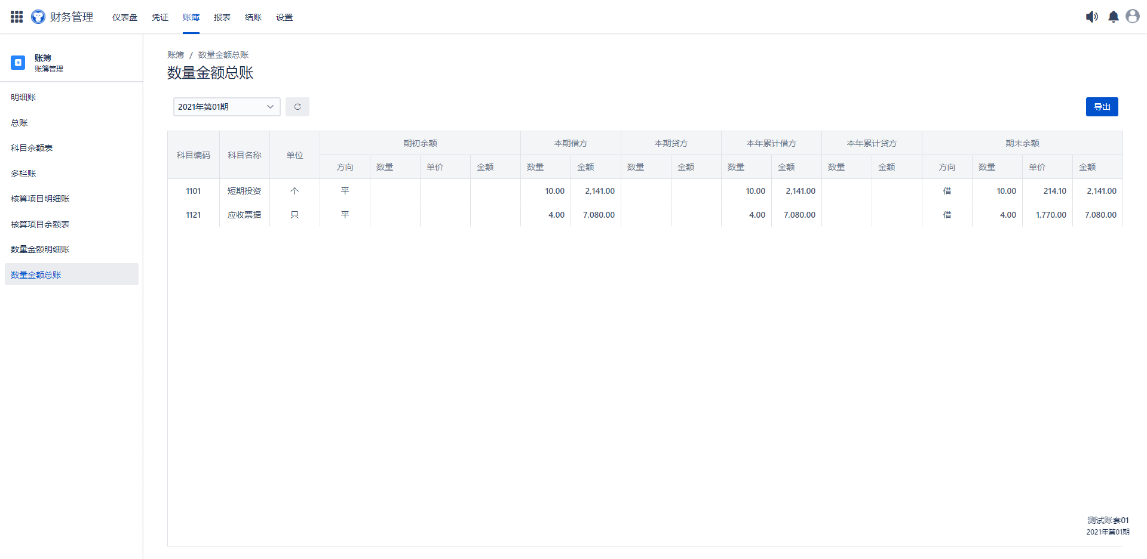Viewport: 1147px width, 559px height.
Task: Click the 账簿 breadcrumb link
Action: (x=176, y=55)
